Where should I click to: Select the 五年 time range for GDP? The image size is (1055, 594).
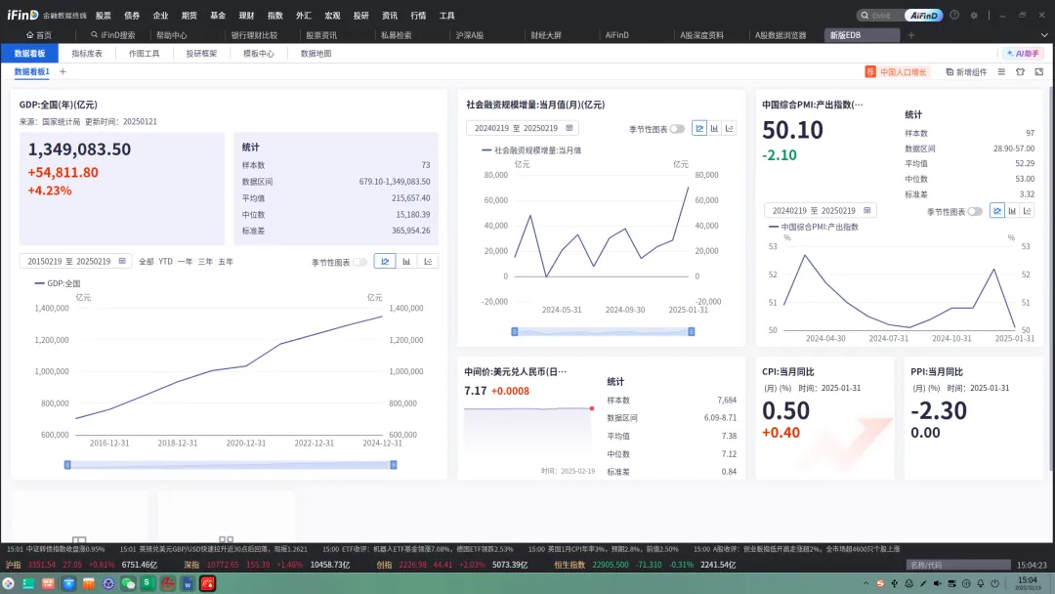[226, 262]
